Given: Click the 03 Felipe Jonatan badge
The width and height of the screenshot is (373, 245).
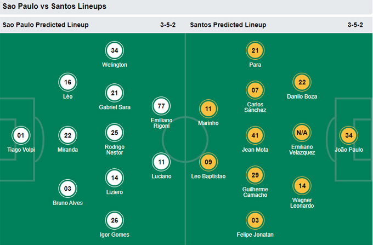Looking at the screenshot, I should pyautogui.click(x=255, y=220).
